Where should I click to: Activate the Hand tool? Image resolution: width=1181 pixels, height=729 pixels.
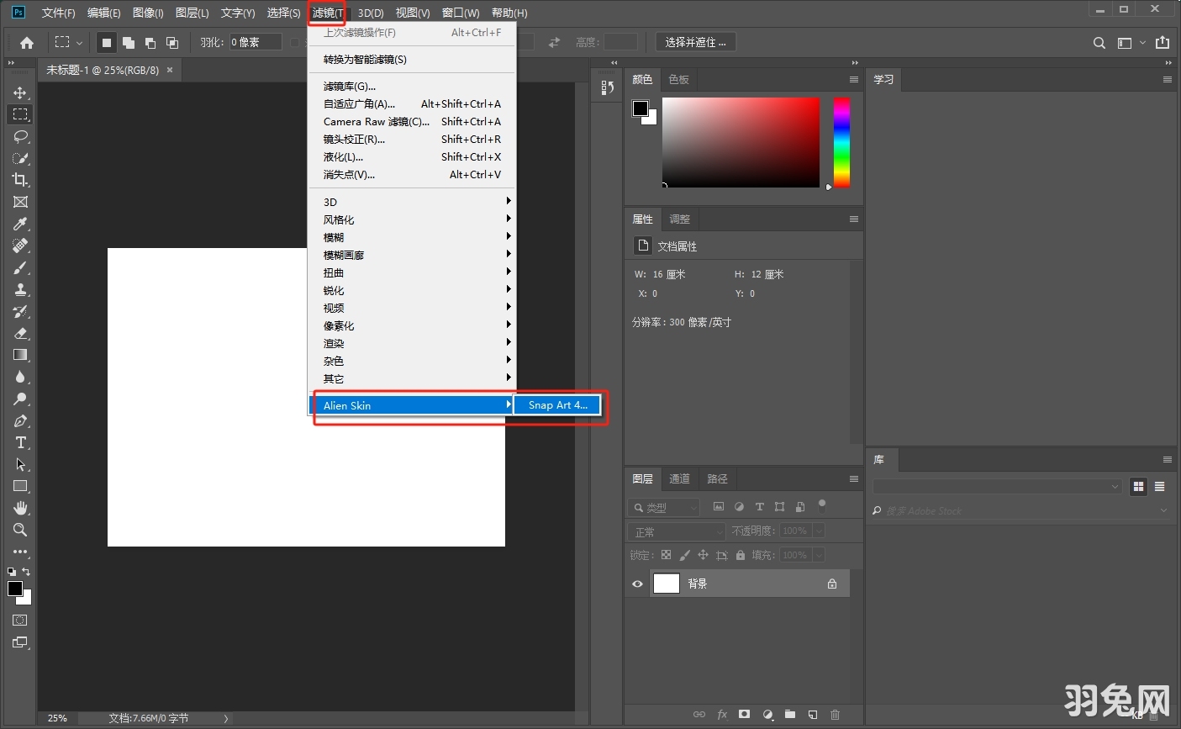tap(18, 508)
